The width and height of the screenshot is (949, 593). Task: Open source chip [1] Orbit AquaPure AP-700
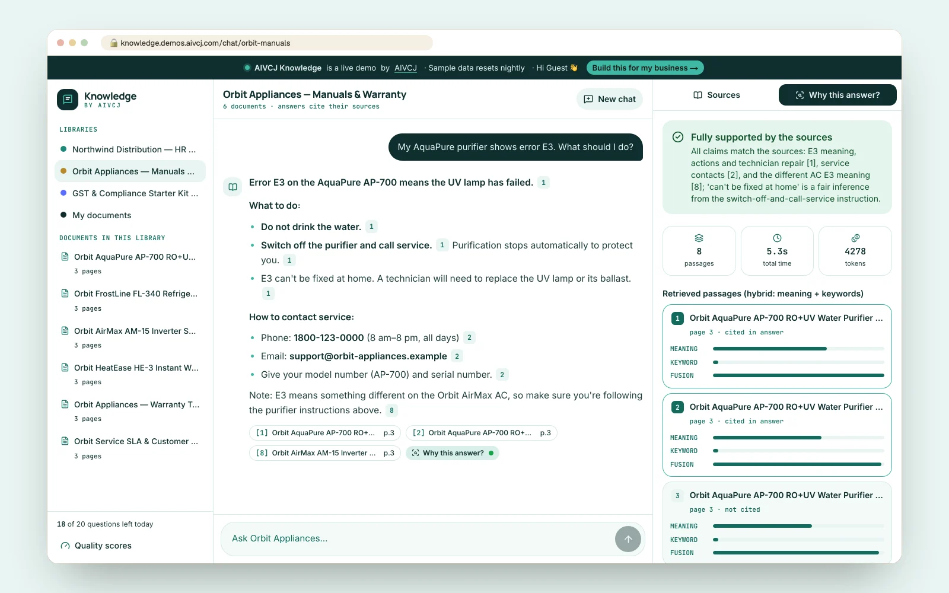pyautogui.click(x=325, y=433)
